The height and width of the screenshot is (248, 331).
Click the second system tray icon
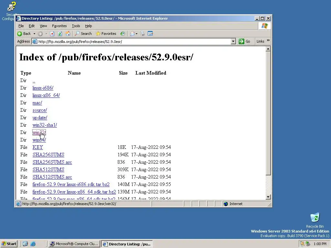pyautogui.click(x=308, y=244)
